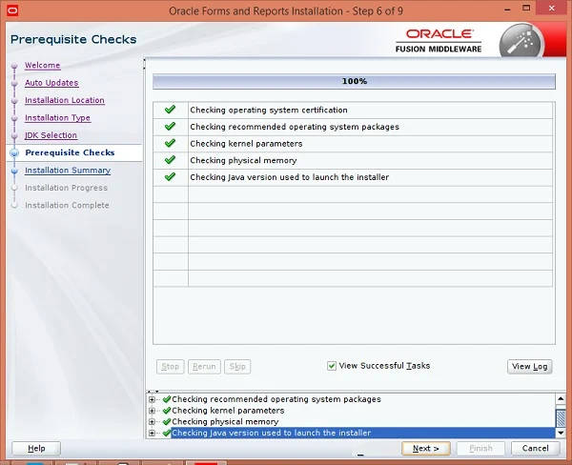Click green checkmark for operating system certification
The image size is (572, 465).
coord(170,110)
